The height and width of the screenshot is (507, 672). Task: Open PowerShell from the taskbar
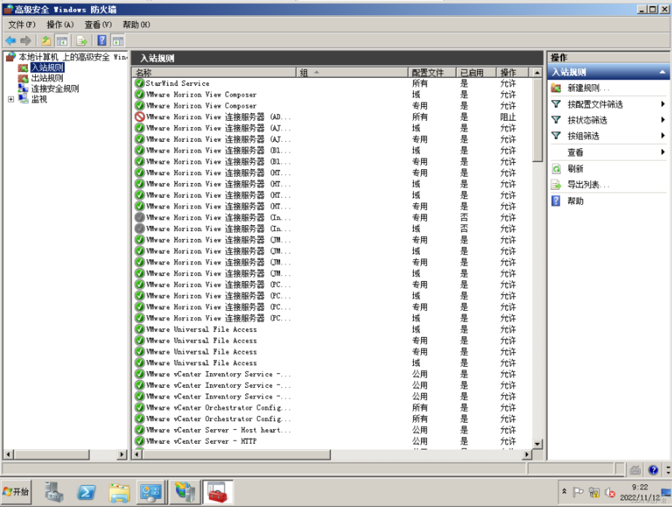86,492
